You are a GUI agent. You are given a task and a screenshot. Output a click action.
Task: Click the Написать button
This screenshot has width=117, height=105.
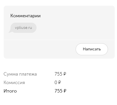[92, 49]
